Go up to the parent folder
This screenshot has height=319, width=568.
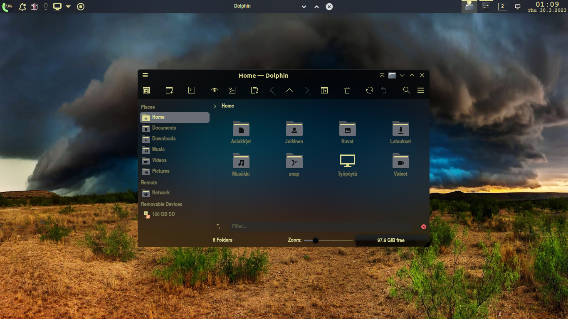pos(289,90)
